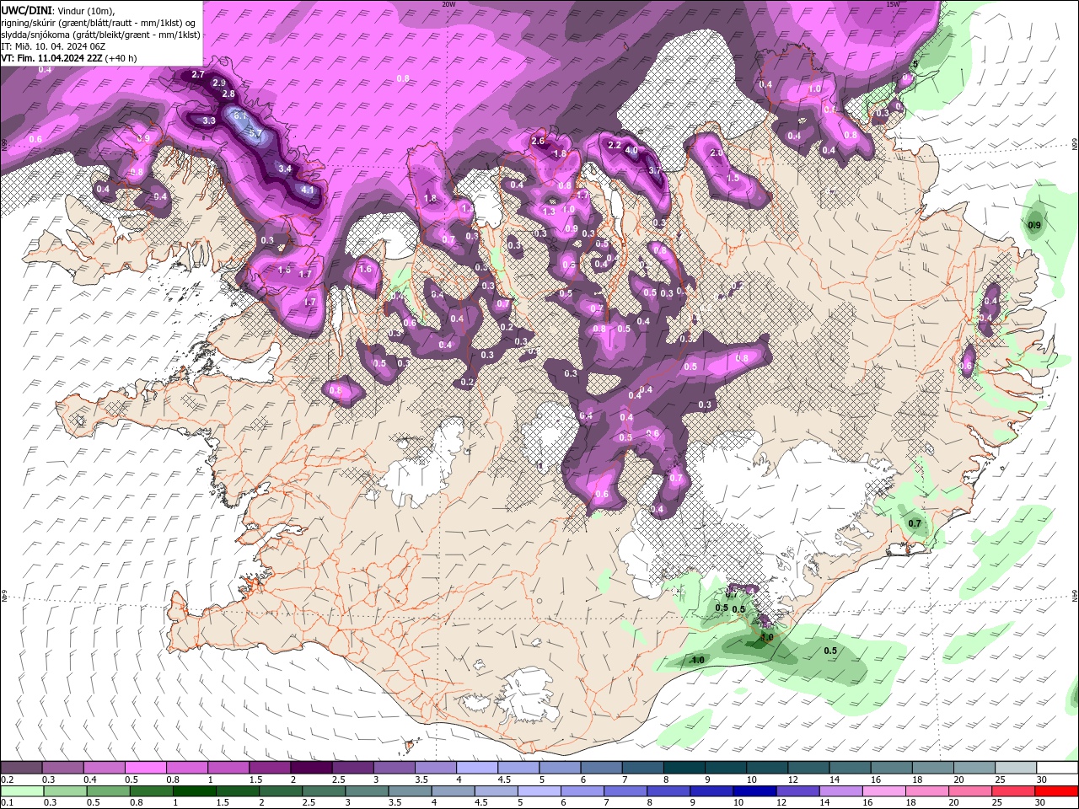Click the 15W longitude label

click(893, 4)
